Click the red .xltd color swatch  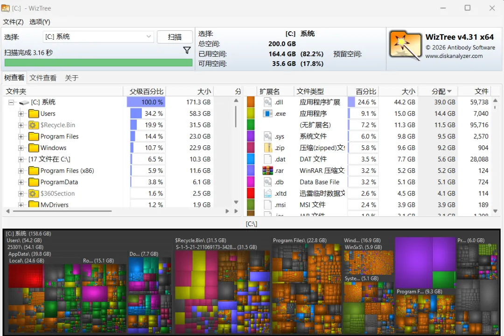[x=251, y=193]
